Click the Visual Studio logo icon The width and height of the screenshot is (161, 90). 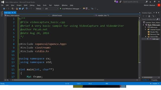click(3, 2)
